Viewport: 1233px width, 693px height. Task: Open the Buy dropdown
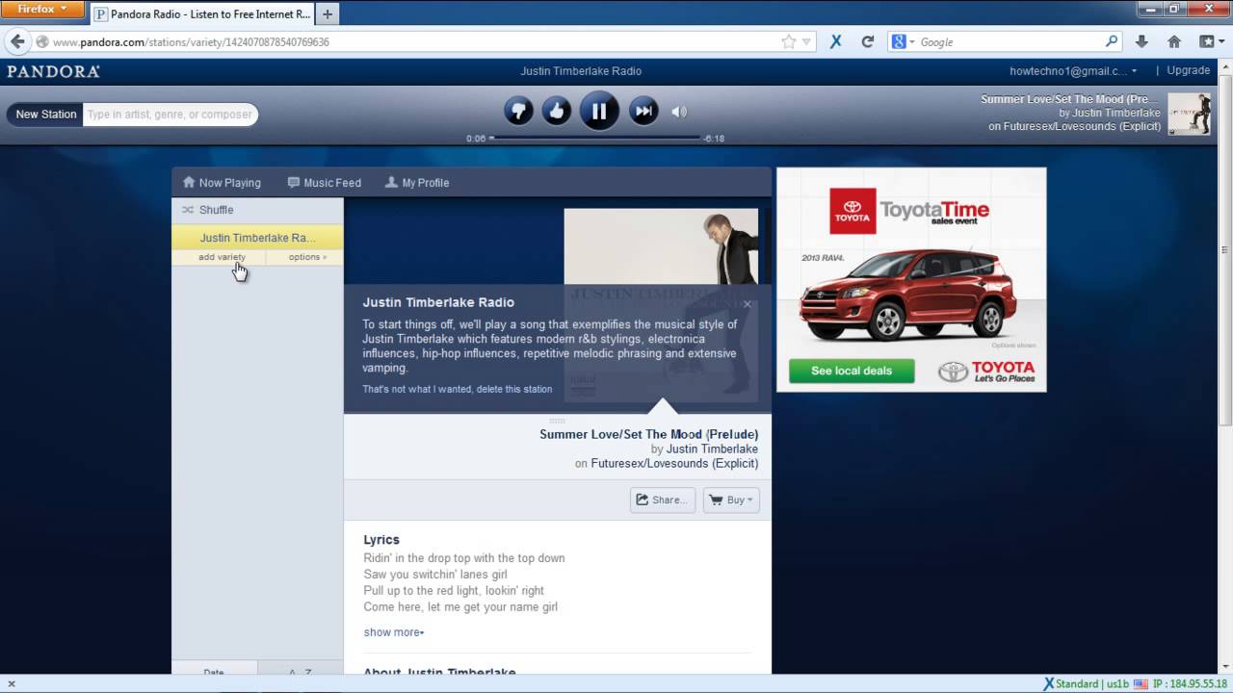tap(731, 500)
